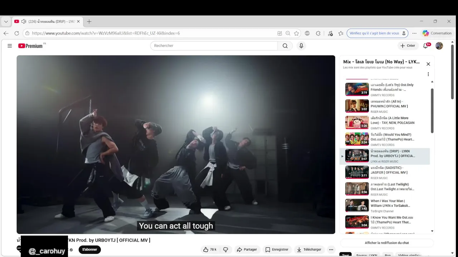This screenshot has height=257, width=458.
Task: Click the Créer button
Action: pyautogui.click(x=408, y=46)
